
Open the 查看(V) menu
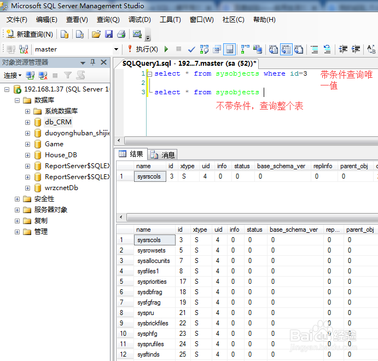tap(77, 20)
